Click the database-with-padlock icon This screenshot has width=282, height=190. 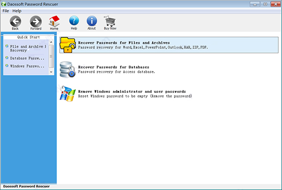[x=68, y=69]
